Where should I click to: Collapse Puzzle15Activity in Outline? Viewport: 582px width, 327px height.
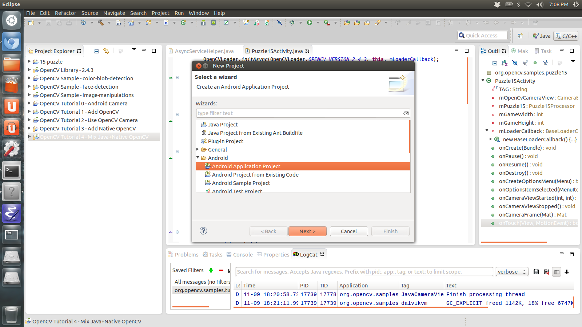(483, 80)
